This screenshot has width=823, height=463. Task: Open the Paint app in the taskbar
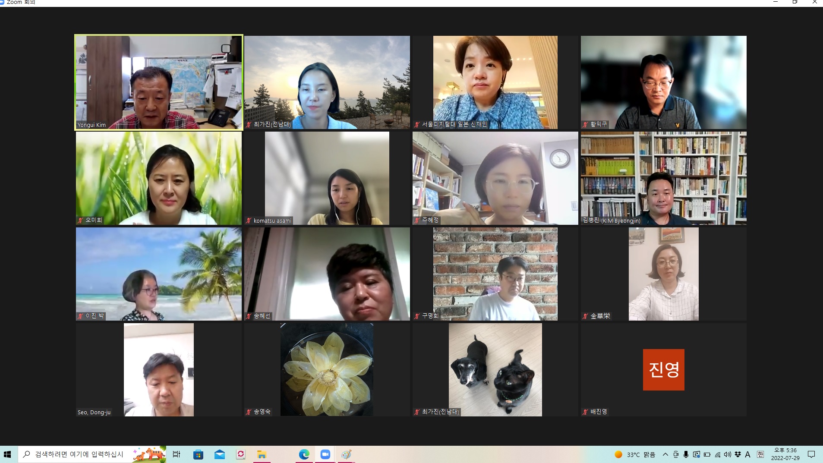click(x=346, y=454)
